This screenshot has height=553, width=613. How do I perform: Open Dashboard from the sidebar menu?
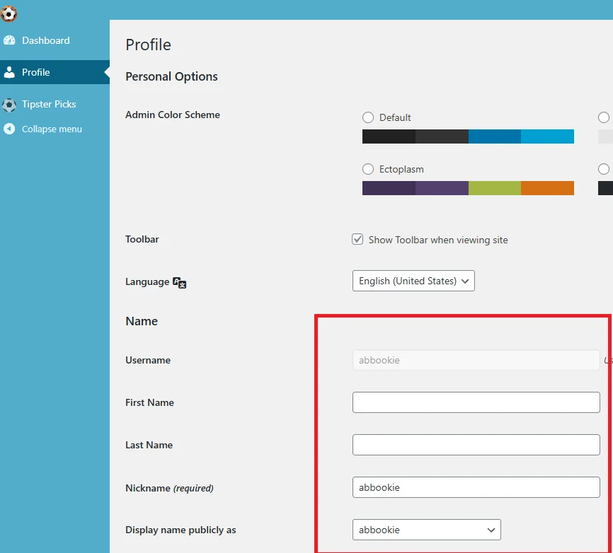coord(45,40)
